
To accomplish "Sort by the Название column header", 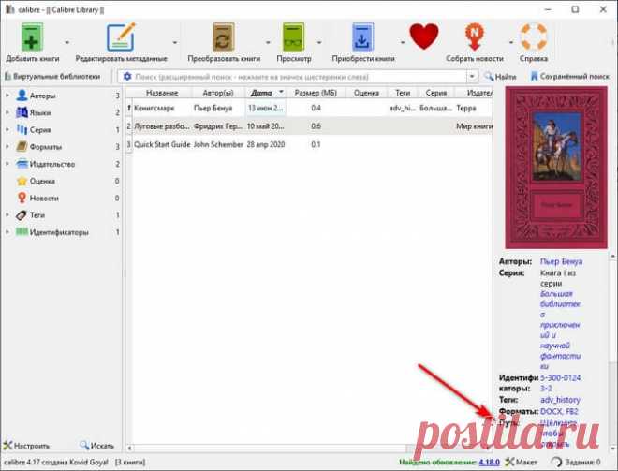I will click(x=162, y=93).
